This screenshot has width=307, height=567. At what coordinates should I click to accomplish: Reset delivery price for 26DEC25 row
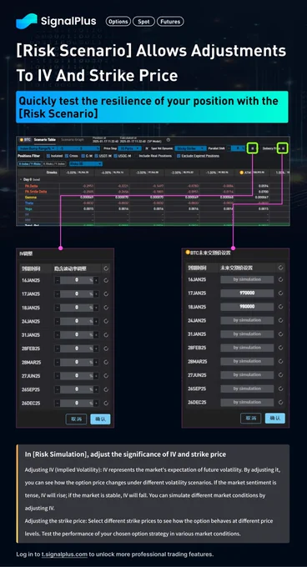coord(281,402)
